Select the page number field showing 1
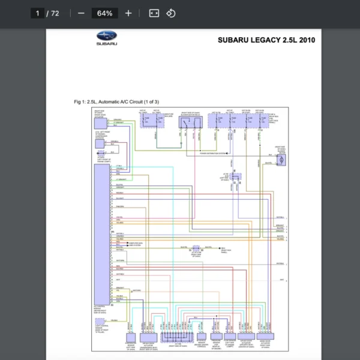The height and width of the screenshot is (360, 360). point(37,13)
